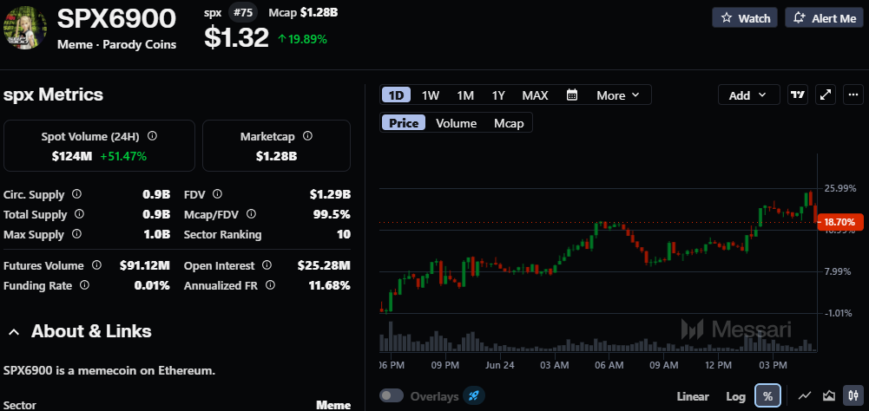Click info icon beside Annualized FR
The height and width of the screenshot is (411, 869).
(270, 285)
